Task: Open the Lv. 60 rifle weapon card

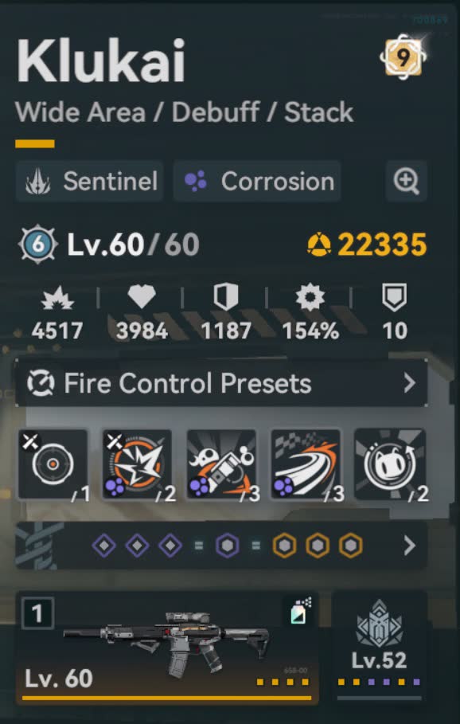Action: tap(167, 648)
